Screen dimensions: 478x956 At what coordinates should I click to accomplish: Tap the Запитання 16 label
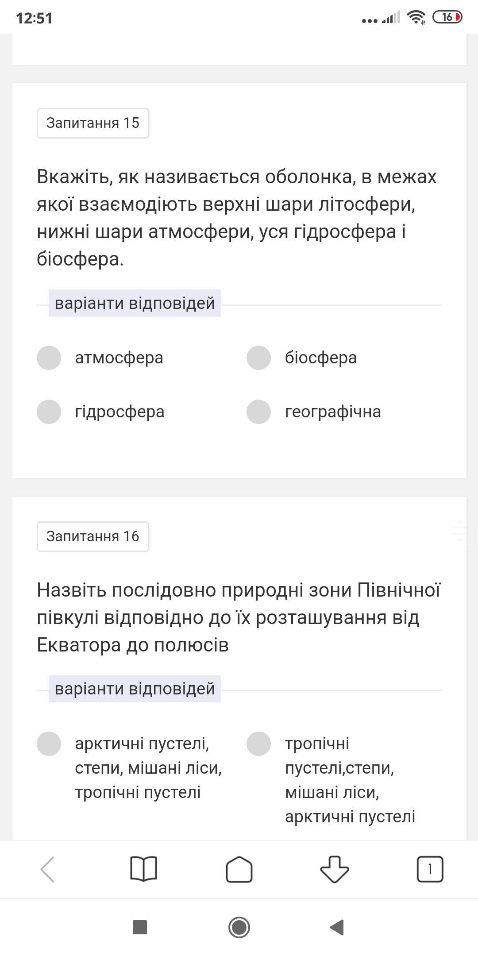(93, 536)
